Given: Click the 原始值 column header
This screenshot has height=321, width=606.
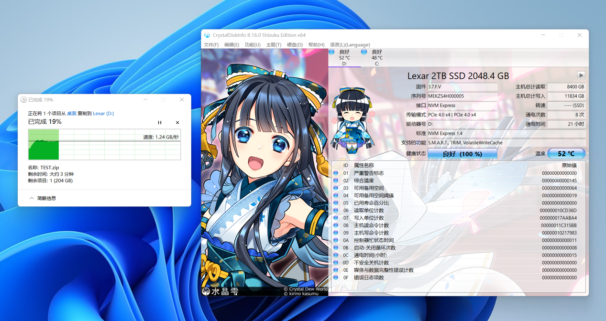Looking at the screenshot, I should (569, 165).
